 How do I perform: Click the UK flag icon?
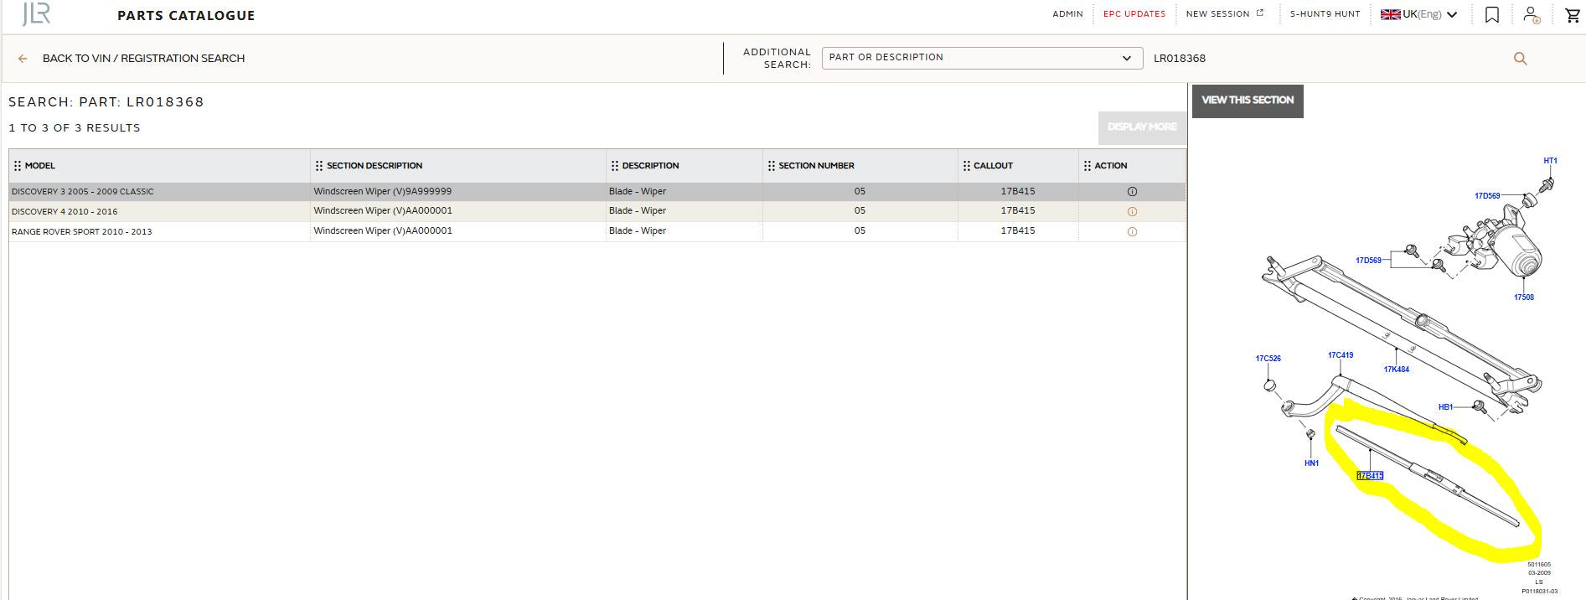(1391, 14)
